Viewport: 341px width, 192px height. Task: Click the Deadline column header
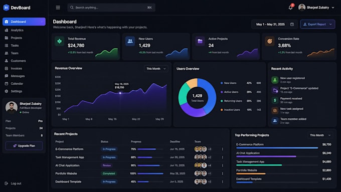click(x=175, y=142)
